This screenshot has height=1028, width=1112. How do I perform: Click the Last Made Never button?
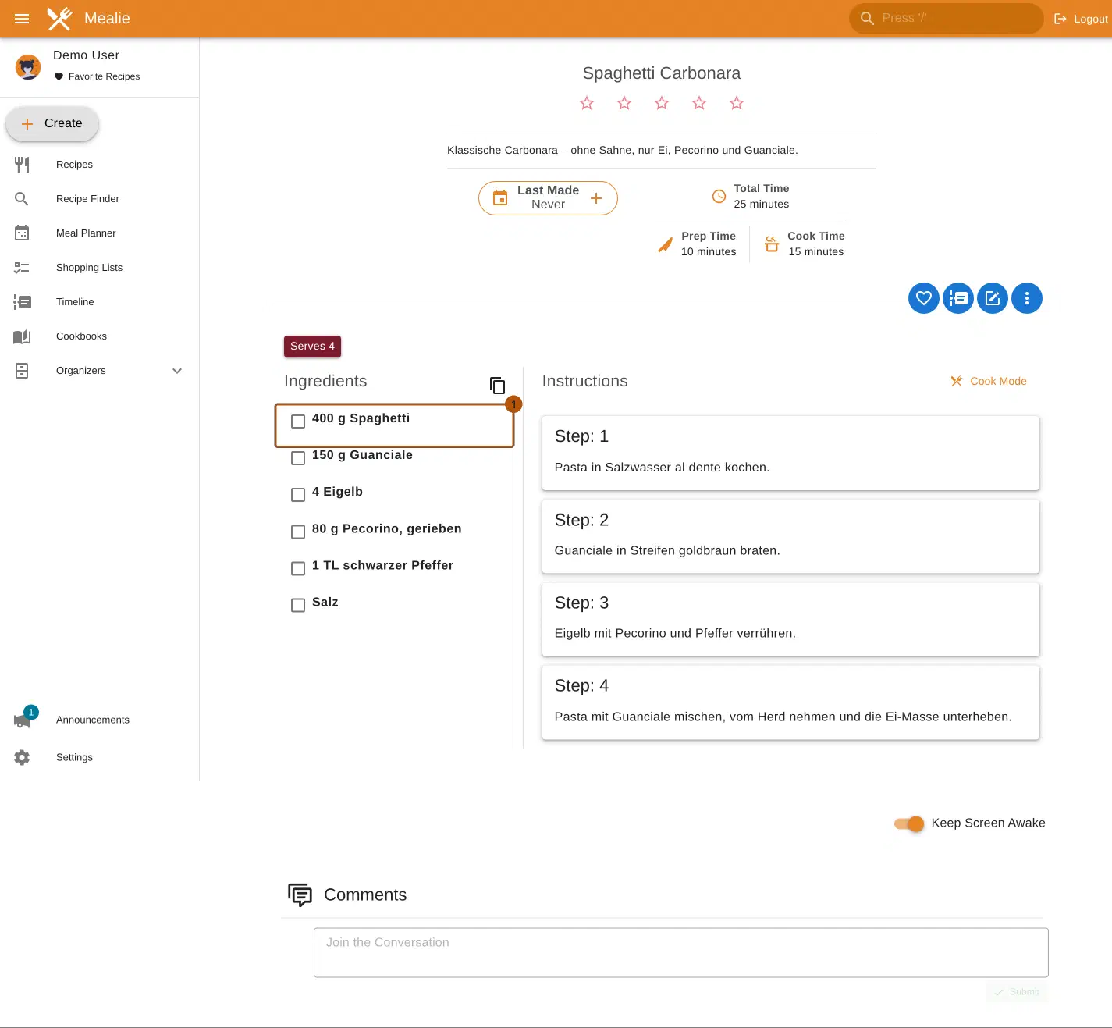[x=548, y=198]
